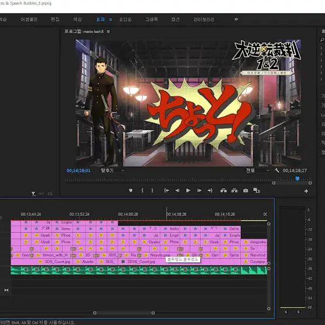325x325 pixels.
Task: Click ruler timecode 00:14:00:26
Action: [x=128, y=214]
